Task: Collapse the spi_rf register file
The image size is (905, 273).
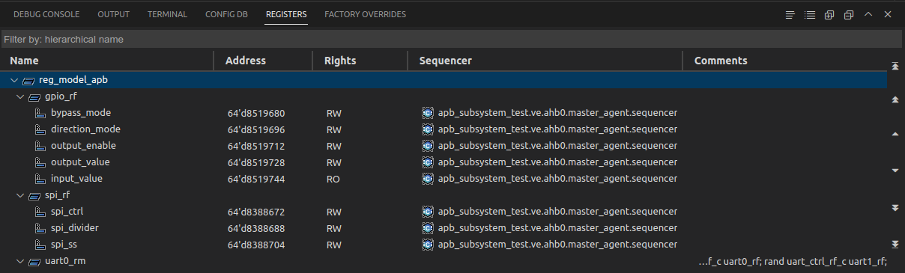Action: (20, 195)
